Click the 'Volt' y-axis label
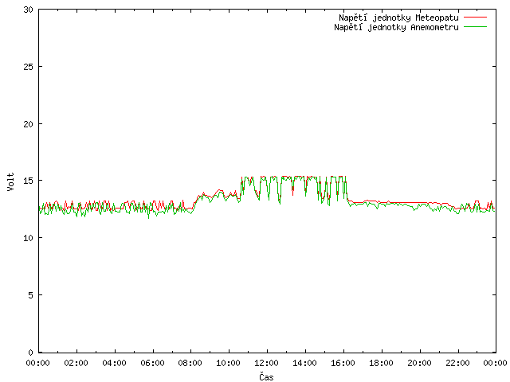This screenshot has width=510, height=382. [10, 181]
